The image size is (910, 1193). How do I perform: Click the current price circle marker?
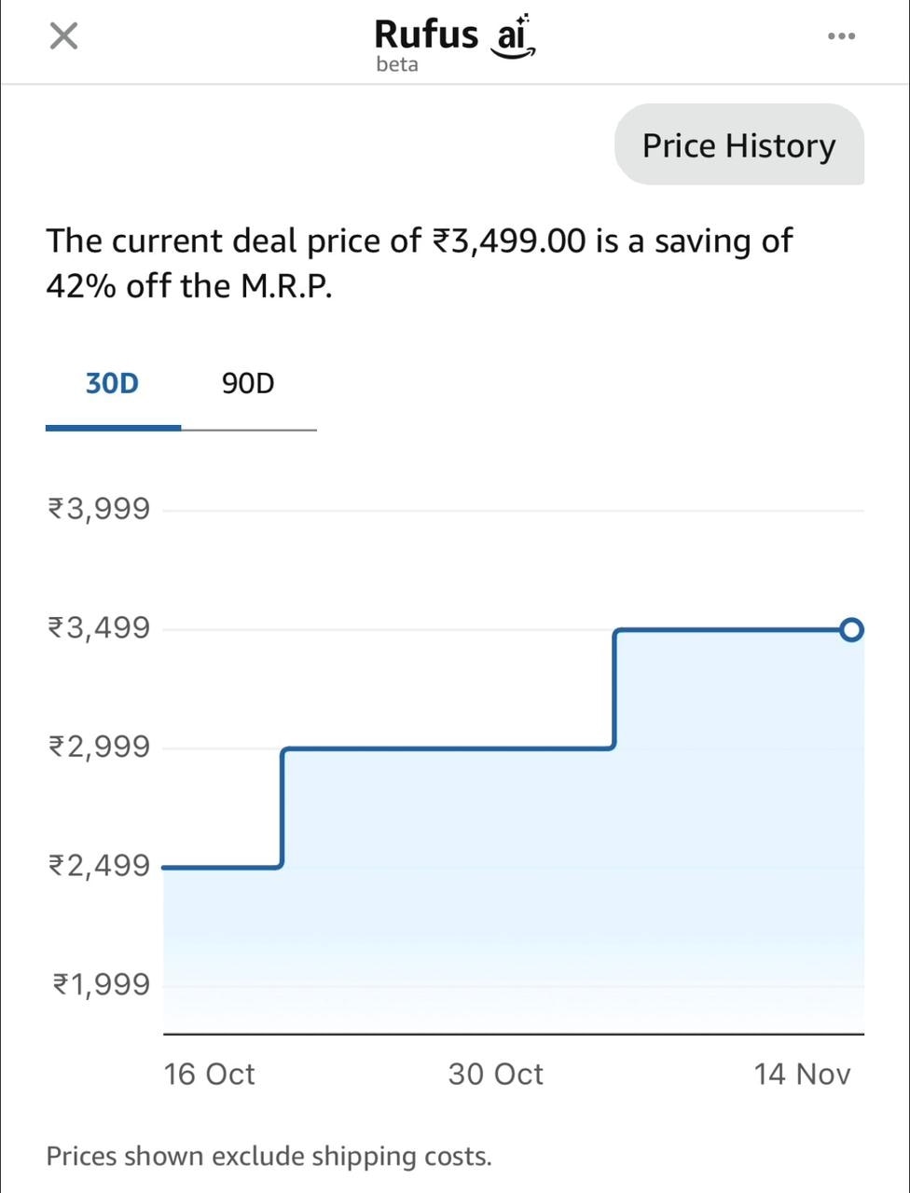pos(851,630)
